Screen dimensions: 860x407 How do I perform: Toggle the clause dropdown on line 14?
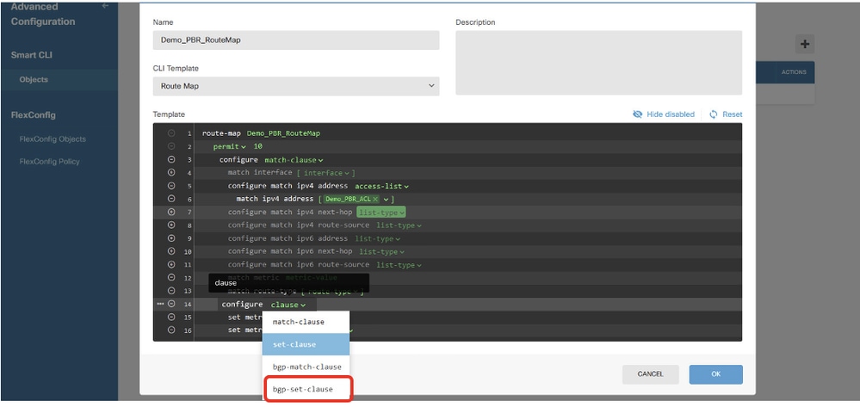288,305
